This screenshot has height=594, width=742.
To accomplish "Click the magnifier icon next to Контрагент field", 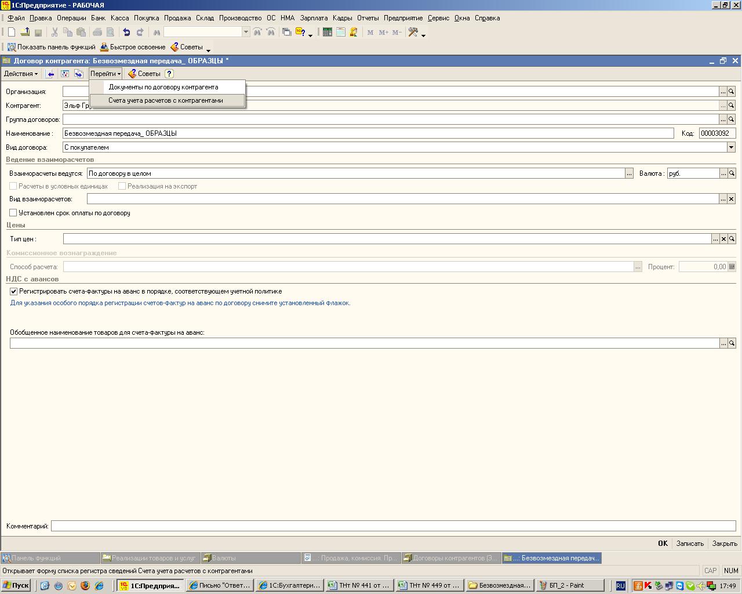I will coord(732,106).
